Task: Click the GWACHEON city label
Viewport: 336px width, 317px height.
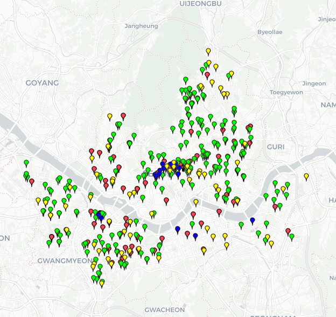Action: click(x=164, y=310)
